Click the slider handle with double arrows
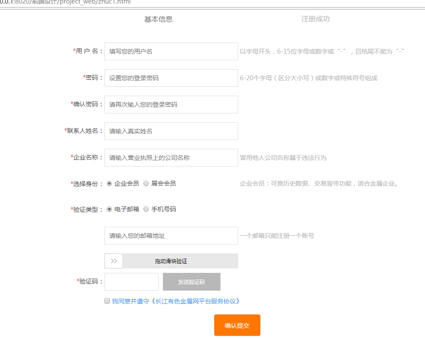 click(114, 261)
